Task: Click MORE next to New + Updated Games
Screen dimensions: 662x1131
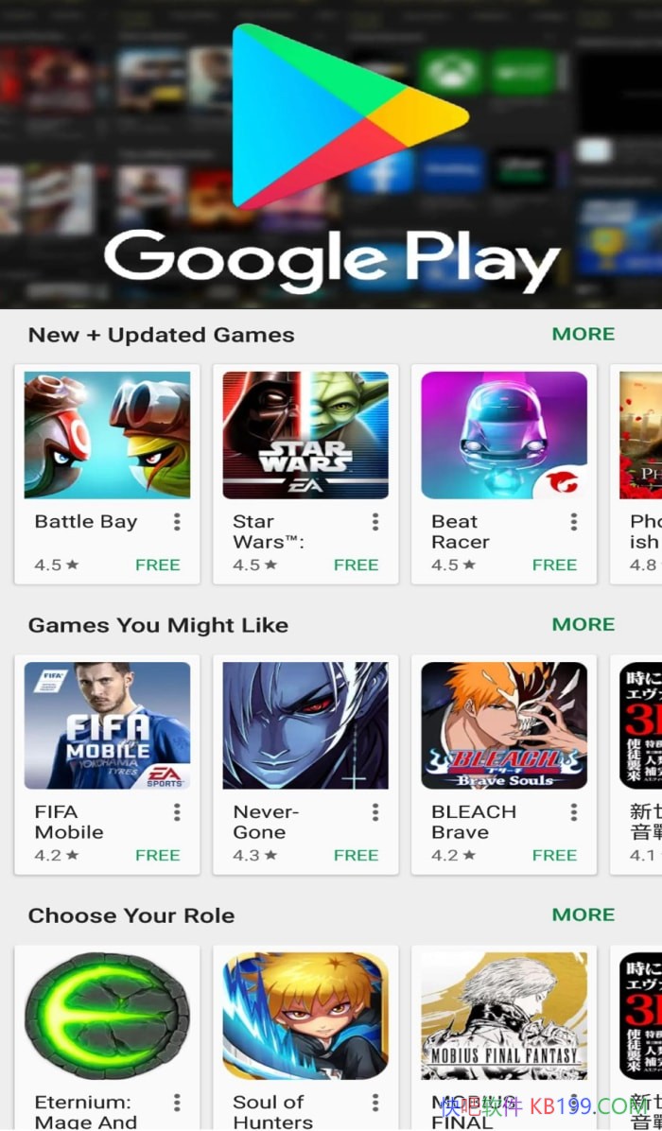Action: point(584,334)
